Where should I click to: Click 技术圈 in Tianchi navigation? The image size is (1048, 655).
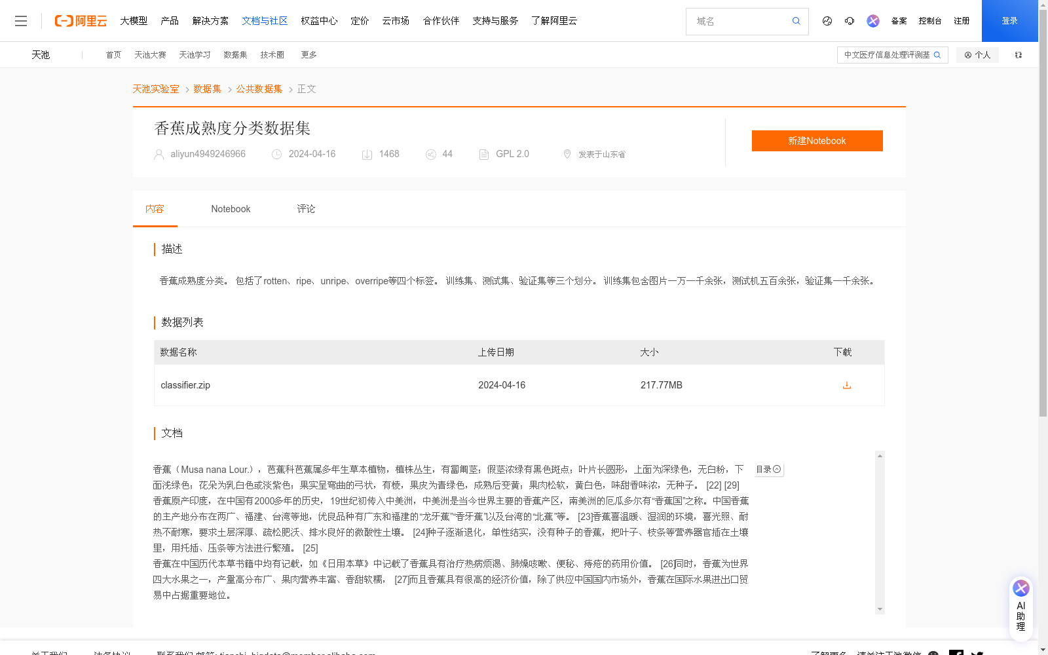(x=272, y=55)
